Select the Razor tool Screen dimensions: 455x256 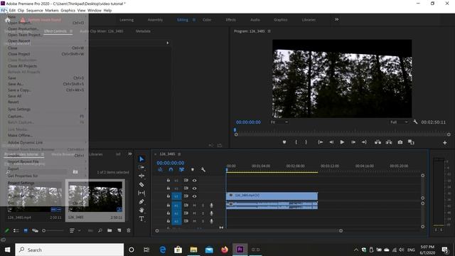coord(141,185)
